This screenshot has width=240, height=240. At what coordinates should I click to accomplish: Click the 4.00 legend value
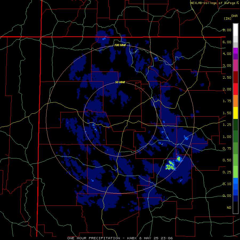[x=227, y=54]
